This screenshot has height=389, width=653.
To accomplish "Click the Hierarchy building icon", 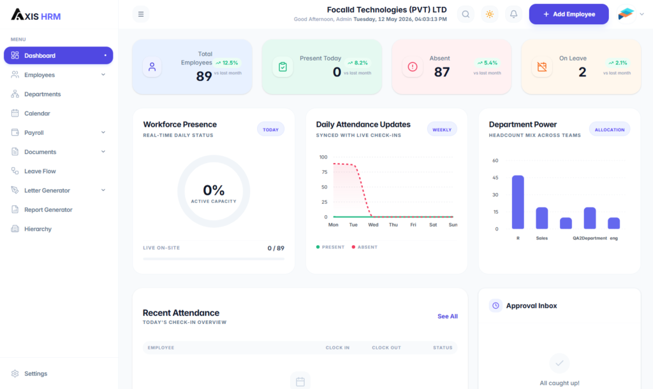I will click(x=15, y=229).
